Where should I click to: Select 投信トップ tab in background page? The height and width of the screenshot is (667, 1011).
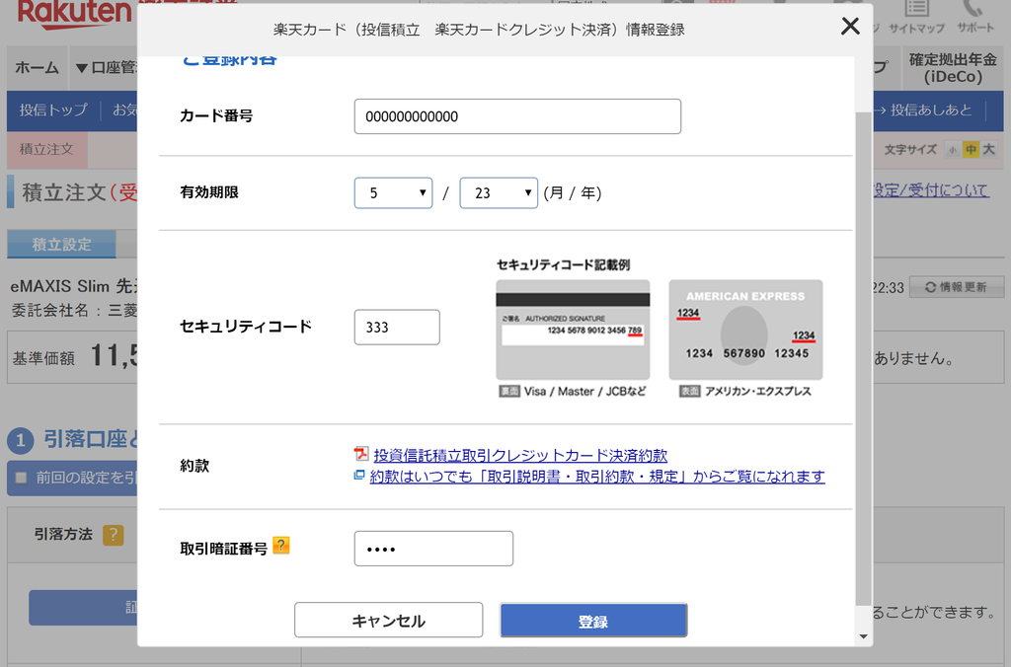pyautogui.click(x=53, y=111)
